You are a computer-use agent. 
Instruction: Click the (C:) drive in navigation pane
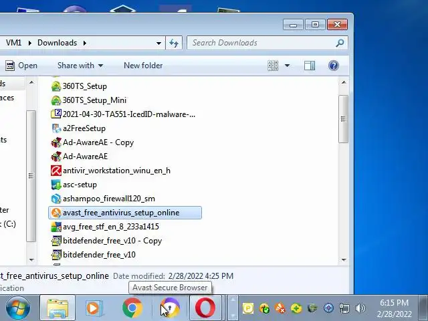point(8,224)
